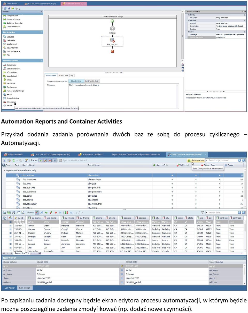The image size is (248, 313).
Task: Click the red stop node of the script
Action: click(x=112, y=51)
